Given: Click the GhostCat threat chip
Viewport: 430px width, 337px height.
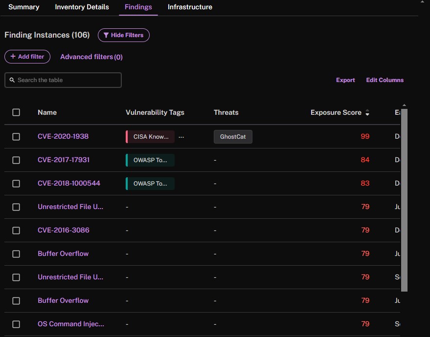Looking at the screenshot, I should tap(233, 137).
